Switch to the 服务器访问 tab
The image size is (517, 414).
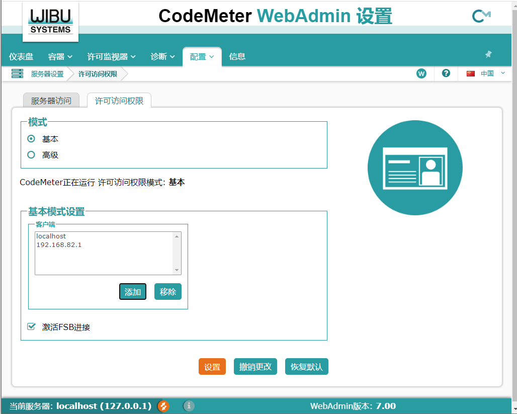pos(51,101)
